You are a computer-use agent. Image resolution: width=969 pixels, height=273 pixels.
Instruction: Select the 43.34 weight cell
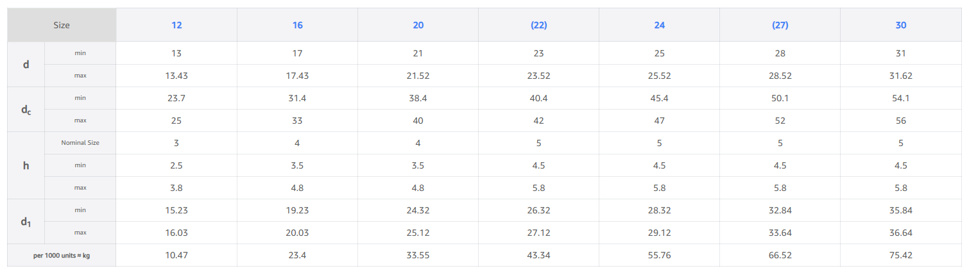pos(538,255)
